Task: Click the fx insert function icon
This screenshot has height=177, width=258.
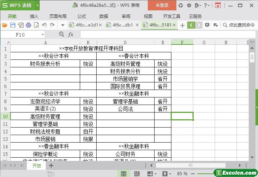Action: (x=70, y=34)
